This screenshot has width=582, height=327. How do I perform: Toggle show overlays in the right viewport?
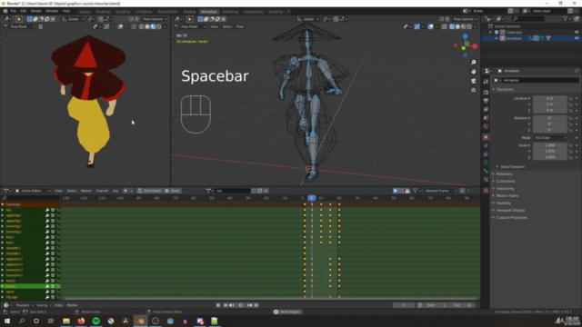[430, 26]
